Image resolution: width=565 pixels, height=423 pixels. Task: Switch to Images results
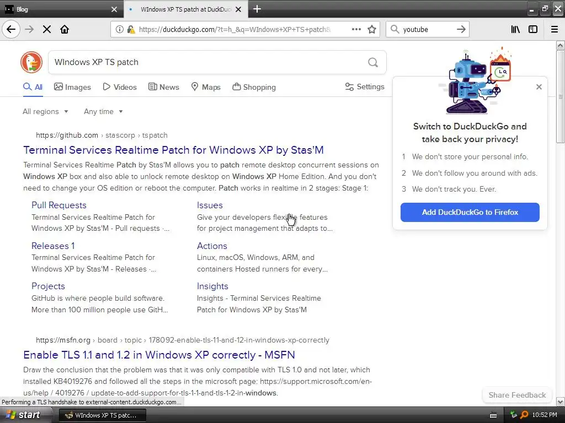click(72, 87)
